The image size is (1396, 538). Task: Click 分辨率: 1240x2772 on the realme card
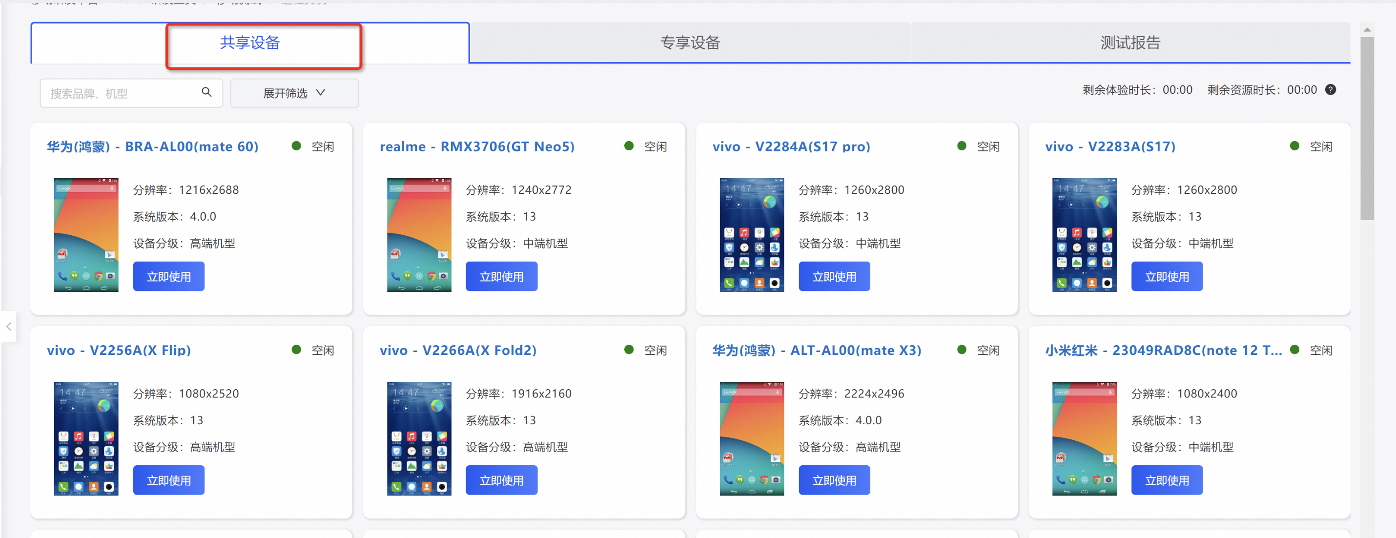pos(519,189)
